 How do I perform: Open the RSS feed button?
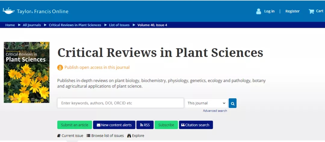pos(145,125)
